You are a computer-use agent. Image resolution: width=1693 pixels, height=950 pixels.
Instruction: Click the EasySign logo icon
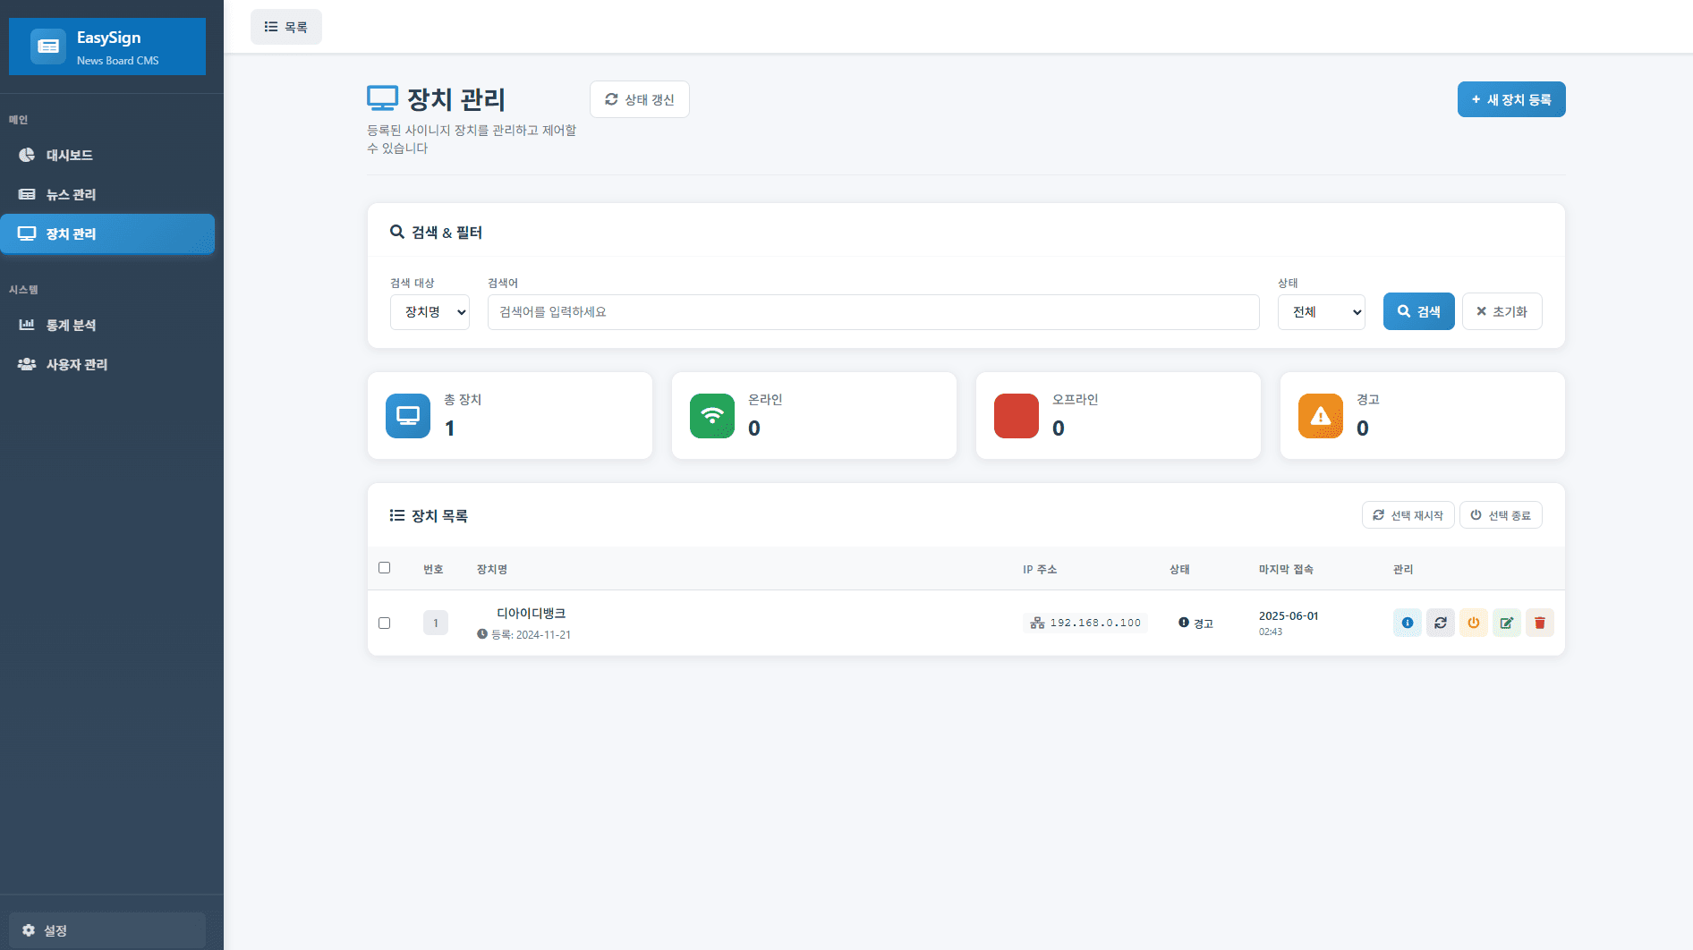[48, 47]
